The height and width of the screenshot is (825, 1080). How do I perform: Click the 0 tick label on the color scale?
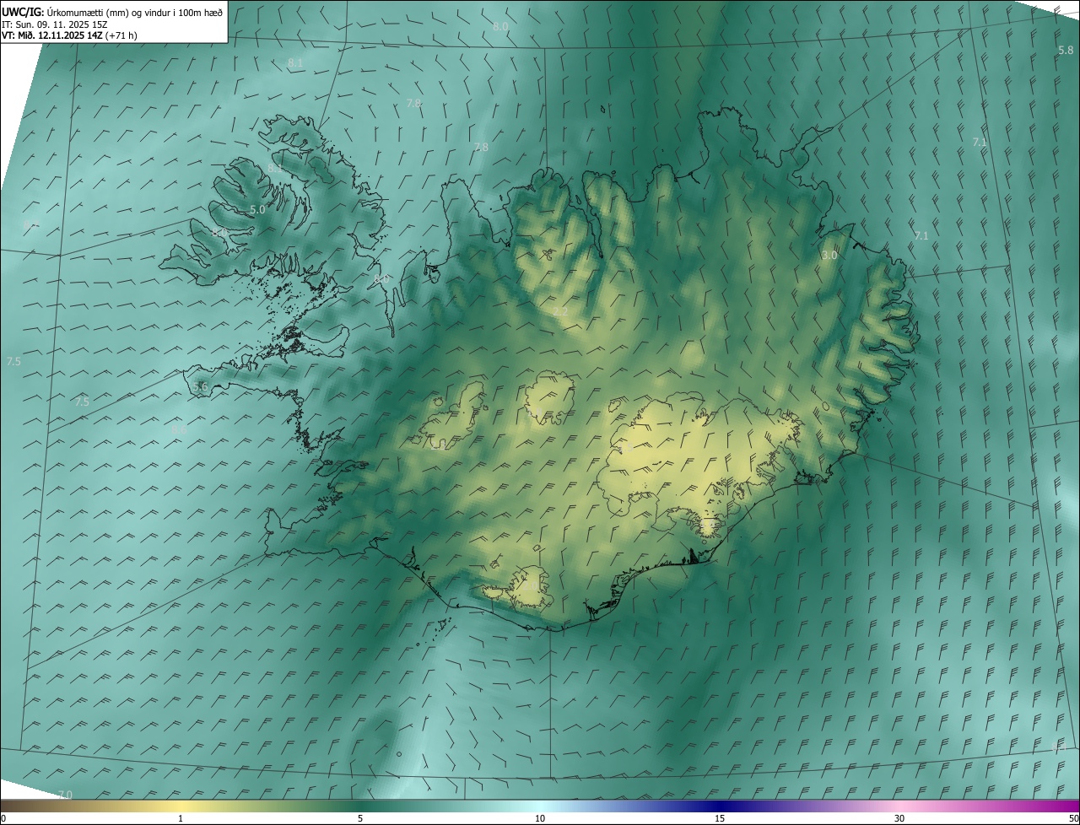[x=3, y=818]
